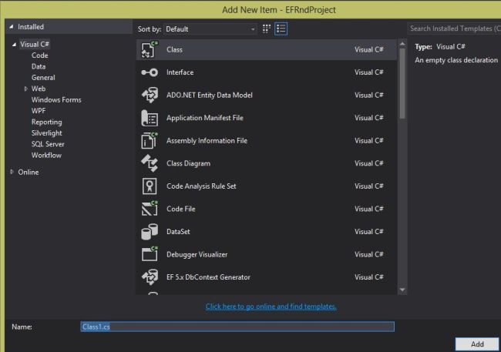Switch to medium icons grid view

click(x=266, y=28)
